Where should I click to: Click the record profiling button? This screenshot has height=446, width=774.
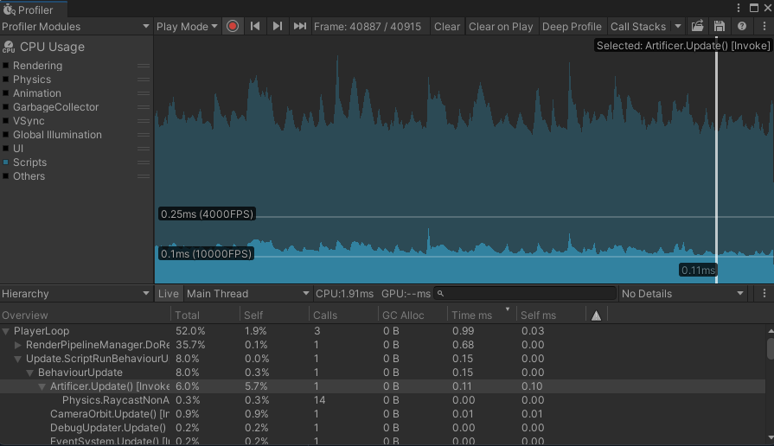[233, 26]
